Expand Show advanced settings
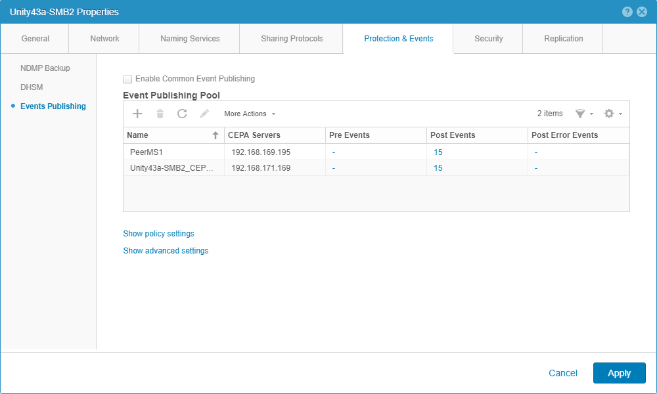The image size is (657, 394). coord(166,251)
